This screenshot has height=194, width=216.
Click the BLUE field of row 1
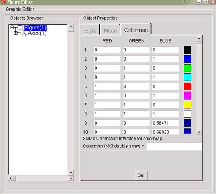(x=166, y=50)
